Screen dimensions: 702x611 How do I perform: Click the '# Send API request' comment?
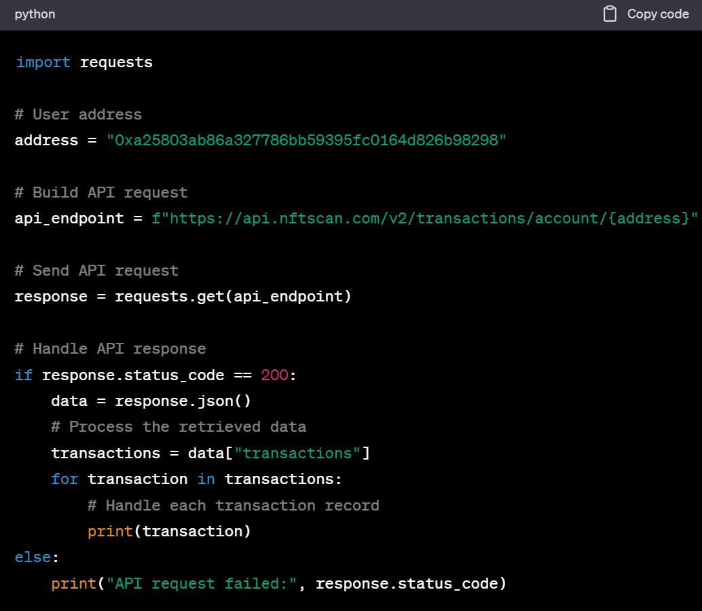click(96, 270)
